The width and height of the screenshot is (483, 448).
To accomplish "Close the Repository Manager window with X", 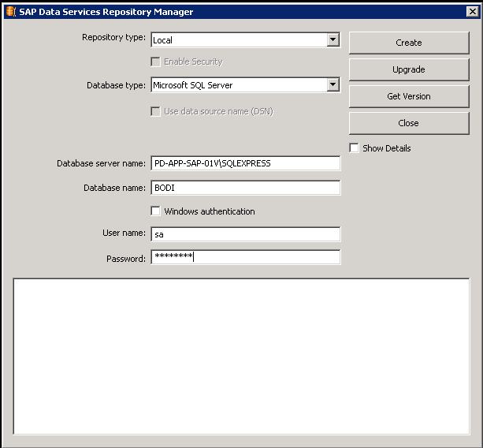I will click(472, 12).
